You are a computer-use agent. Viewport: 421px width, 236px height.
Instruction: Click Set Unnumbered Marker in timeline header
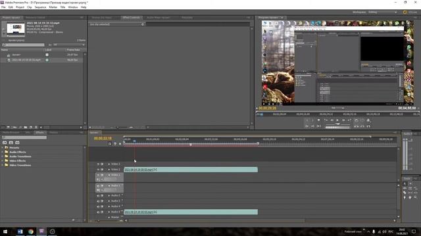pos(120,144)
